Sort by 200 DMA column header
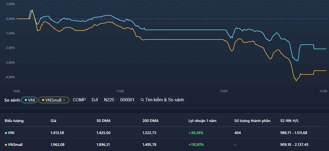Image resolution: width=329 pixels, height=151 pixels. pos(150,121)
